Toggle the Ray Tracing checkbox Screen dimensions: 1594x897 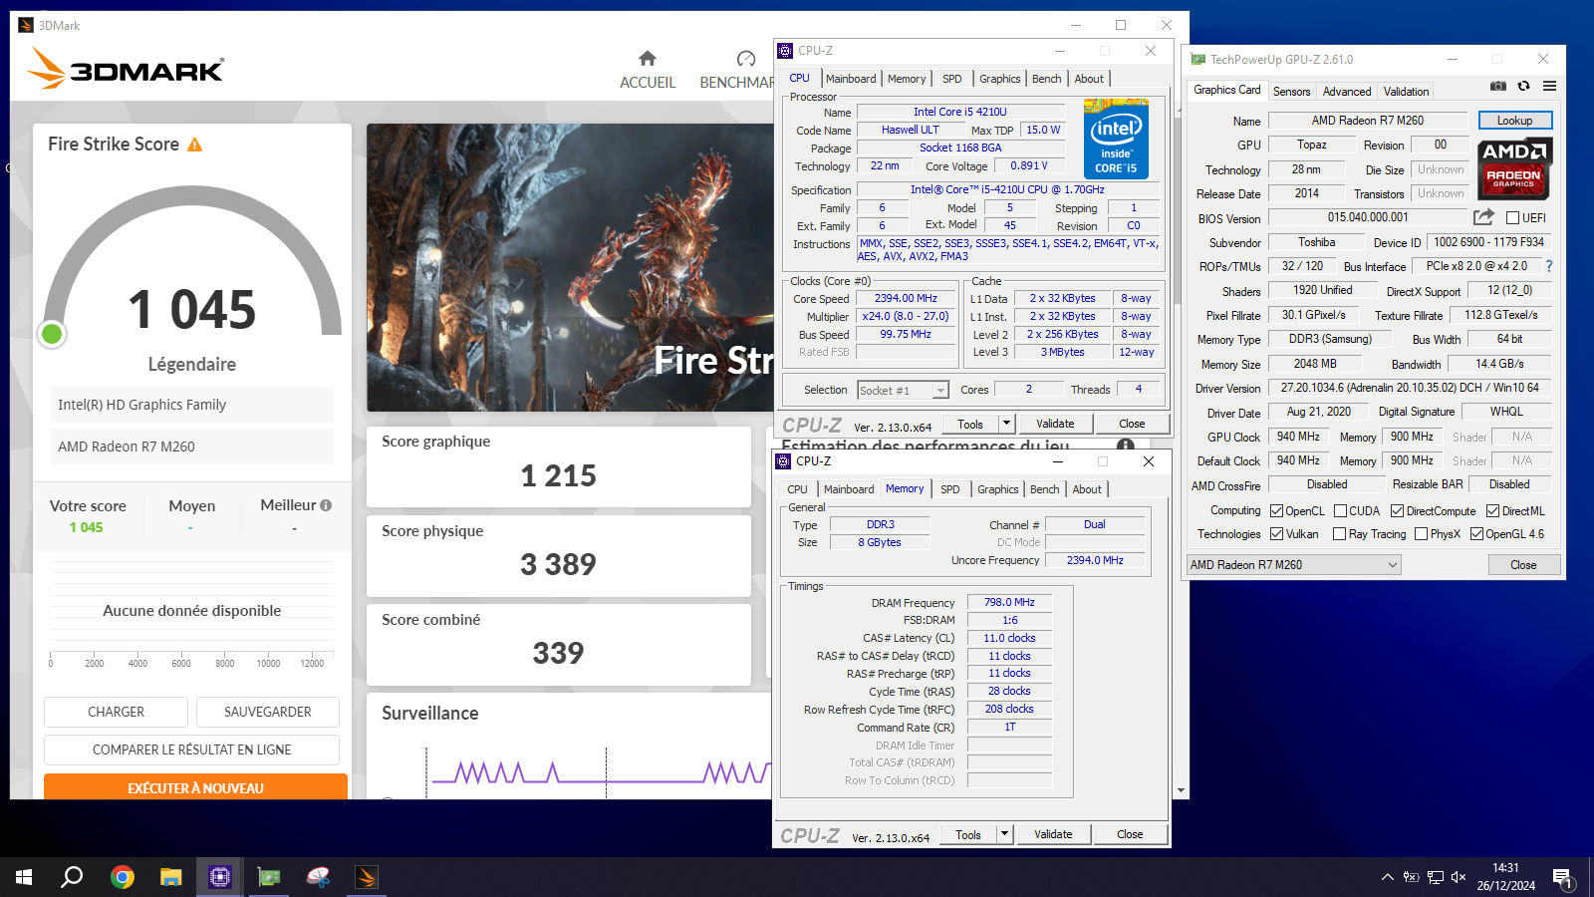[1339, 533]
